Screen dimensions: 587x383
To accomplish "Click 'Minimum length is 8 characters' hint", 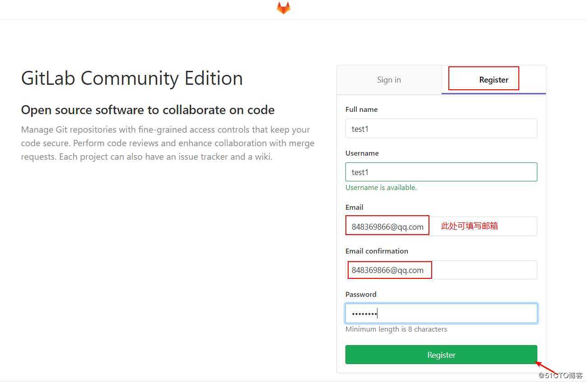I will [396, 329].
